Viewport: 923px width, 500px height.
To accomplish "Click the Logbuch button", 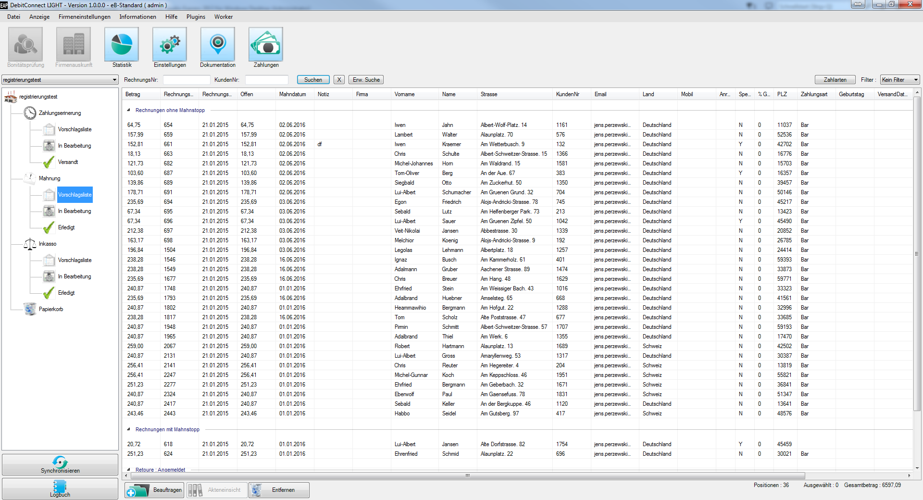I will [x=60, y=488].
